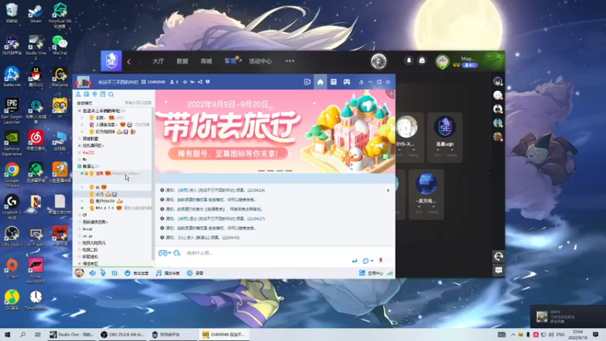606x341 pixels.
Task: Open the game emoji dropdown in chat box
Action: click(x=164, y=253)
